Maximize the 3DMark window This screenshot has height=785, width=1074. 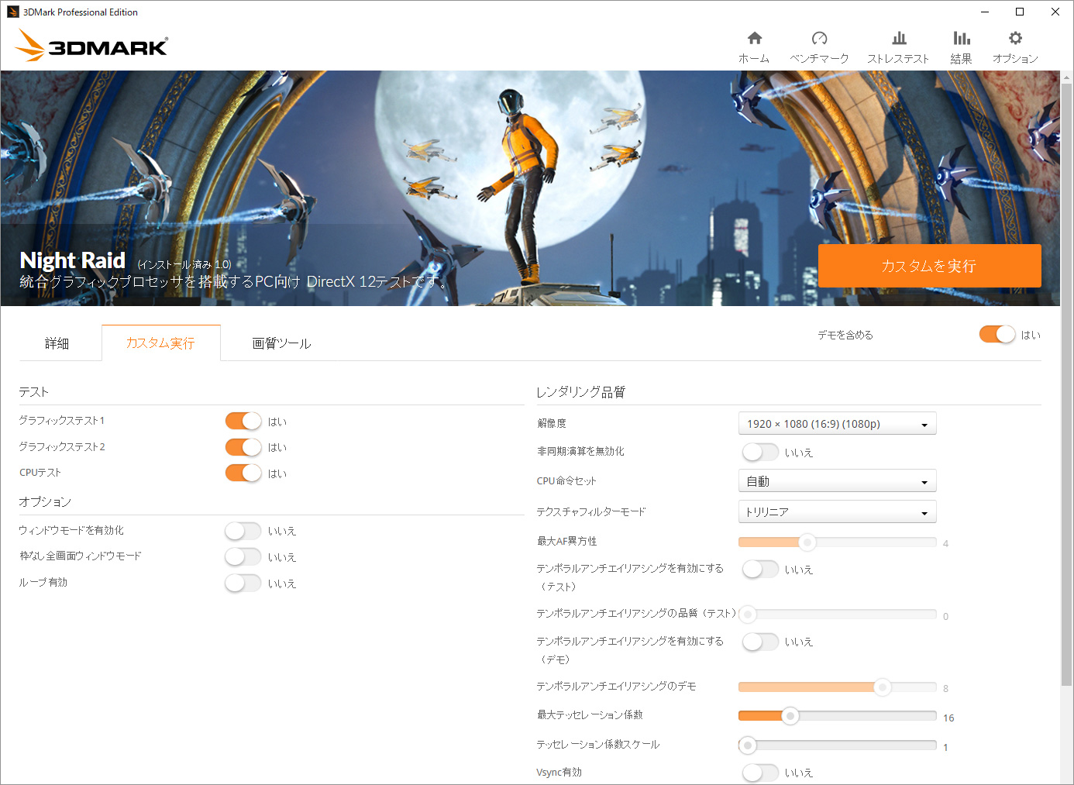click(1020, 12)
